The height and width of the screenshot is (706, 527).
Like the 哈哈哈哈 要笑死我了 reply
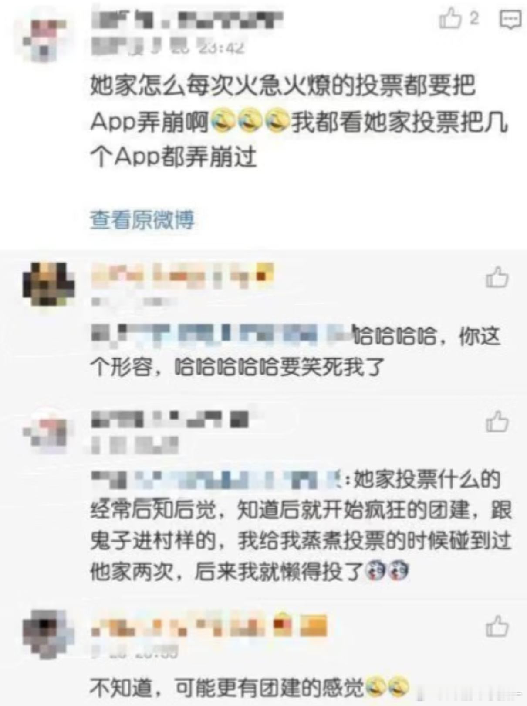(x=497, y=278)
